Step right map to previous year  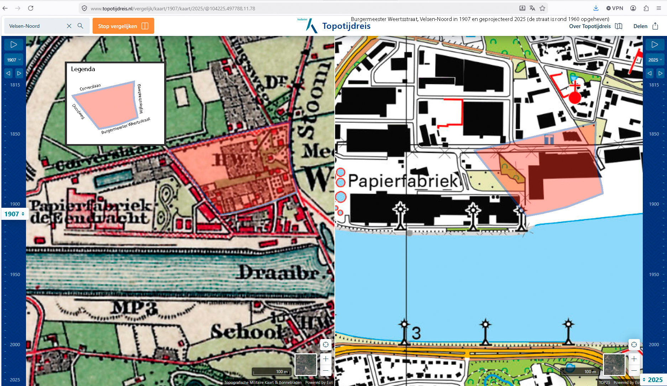(649, 73)
